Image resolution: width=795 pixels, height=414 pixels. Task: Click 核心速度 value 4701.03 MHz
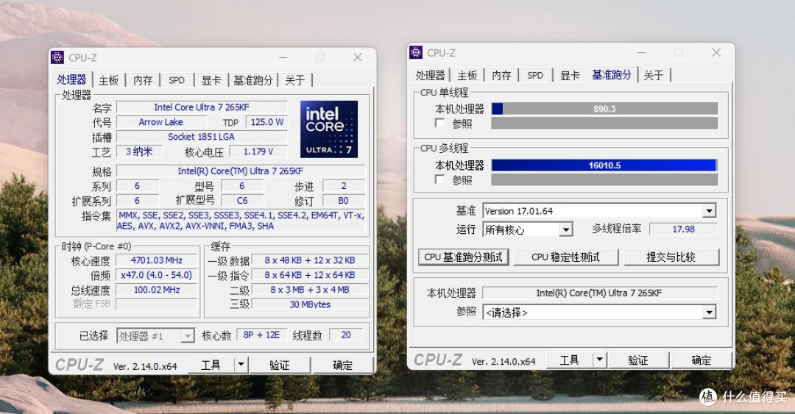(157, 260)
